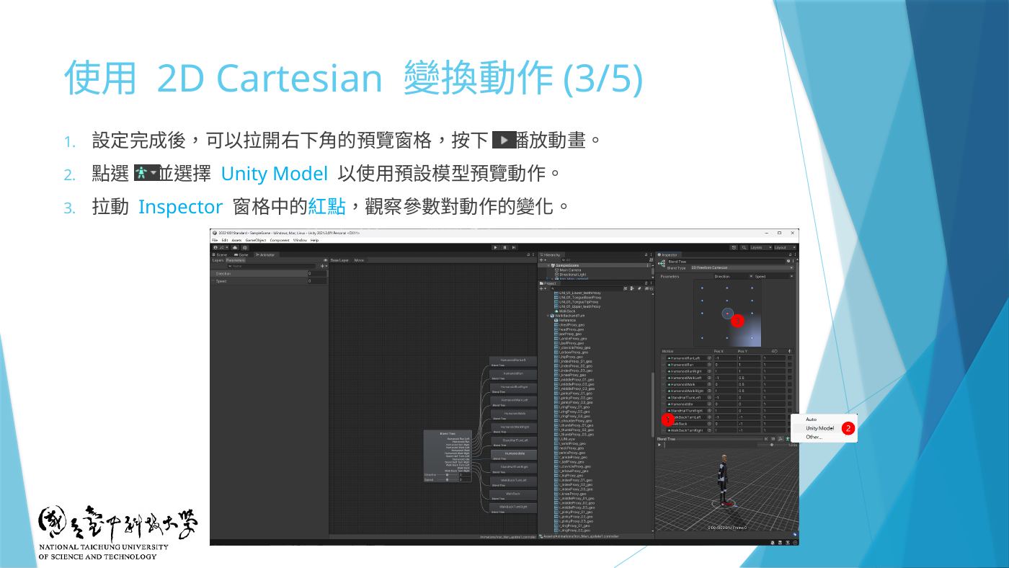Toggle mirror checkbox for the HumanoidRunLeft row

tap(790, 358)
